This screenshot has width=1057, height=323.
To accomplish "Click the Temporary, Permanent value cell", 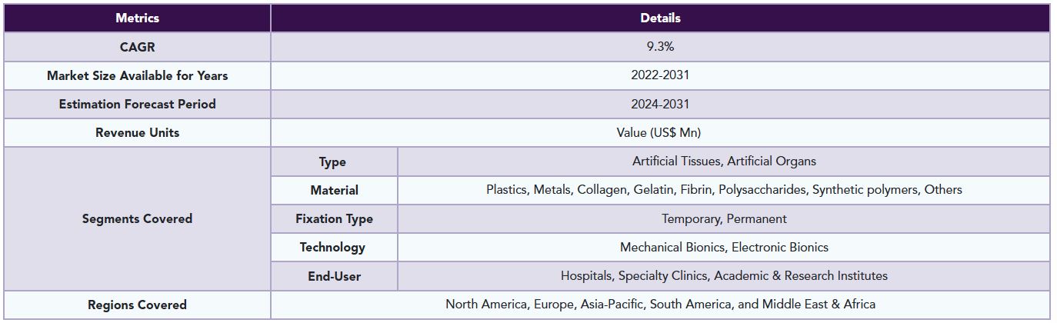I will [724, 218].
